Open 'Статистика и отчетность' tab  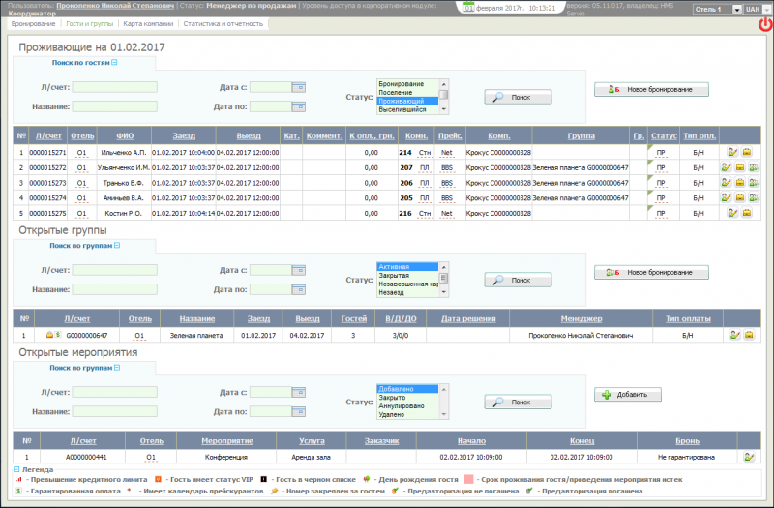tap(224, 22)
